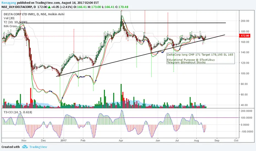Screen dimensions: 256x151
Task: Select the C:170.48 close price value
Action: click(122, 7)
